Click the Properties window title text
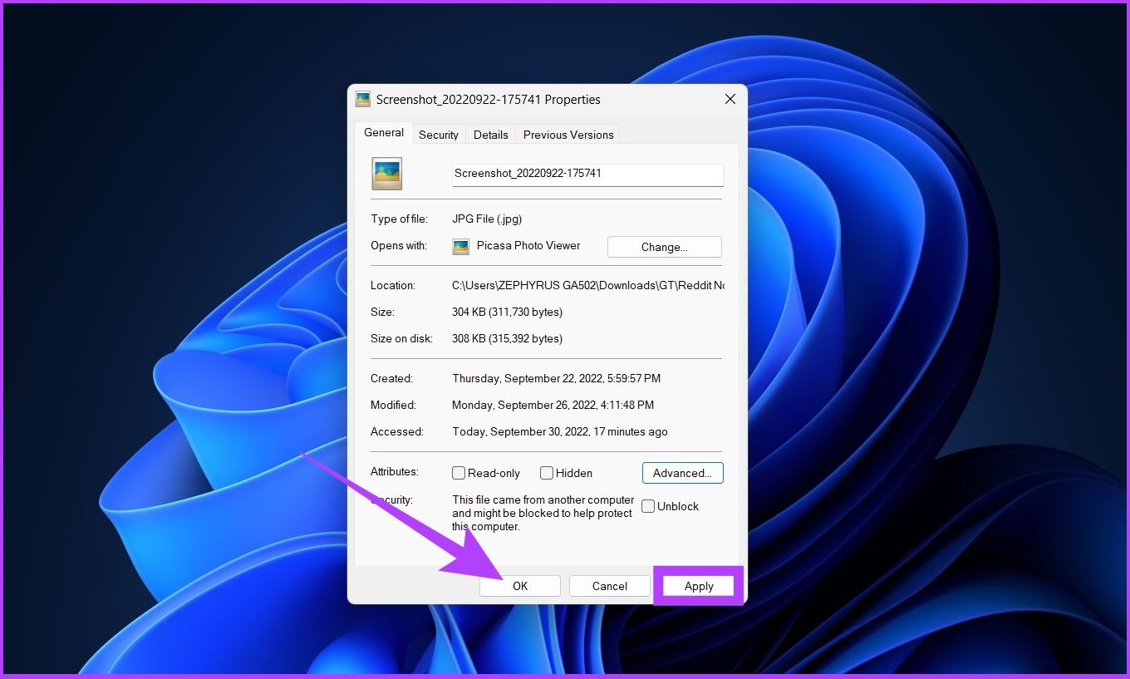Screen dimensions: 1130x679 [x=489, y=99]
